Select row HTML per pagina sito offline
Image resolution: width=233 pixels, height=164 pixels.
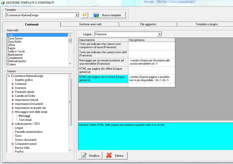(x=103, y=70)
